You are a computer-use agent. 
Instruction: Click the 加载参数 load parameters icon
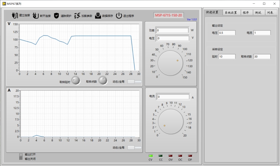point(77,16)
